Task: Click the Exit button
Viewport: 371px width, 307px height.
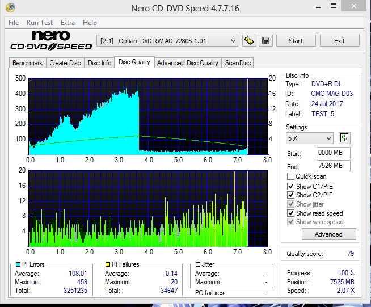Action: pyautogui.click(x=340, y=41)
